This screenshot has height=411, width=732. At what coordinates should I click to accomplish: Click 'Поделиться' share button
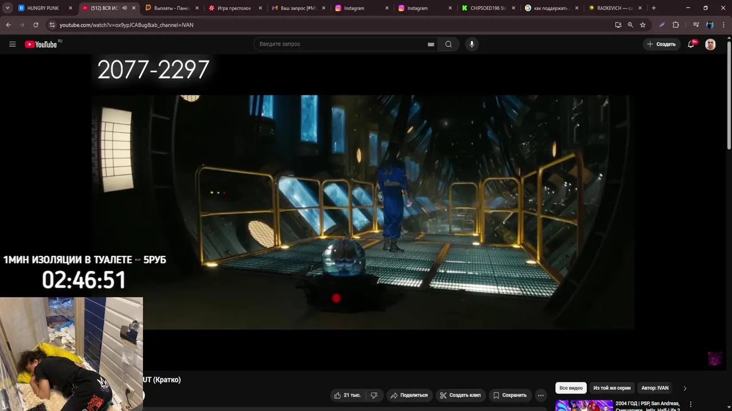[409, 395]
